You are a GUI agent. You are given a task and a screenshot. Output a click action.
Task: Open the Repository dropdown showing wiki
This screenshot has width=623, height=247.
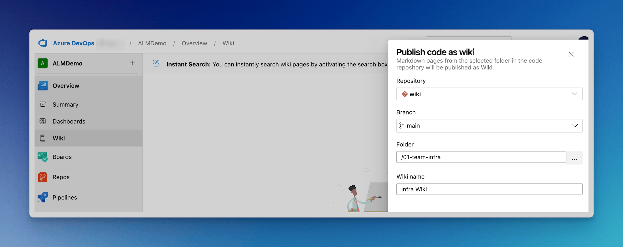pos(489,94)
